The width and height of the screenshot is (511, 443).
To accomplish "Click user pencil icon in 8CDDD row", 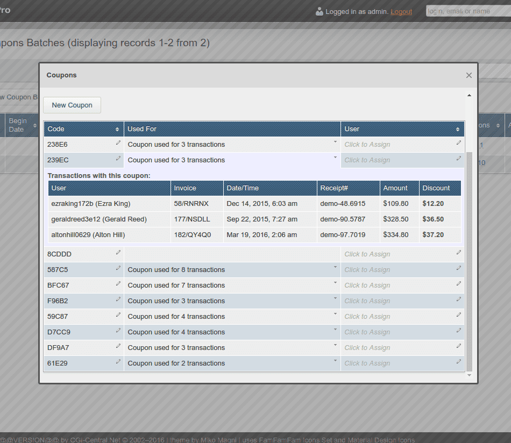I will (458, 253).
